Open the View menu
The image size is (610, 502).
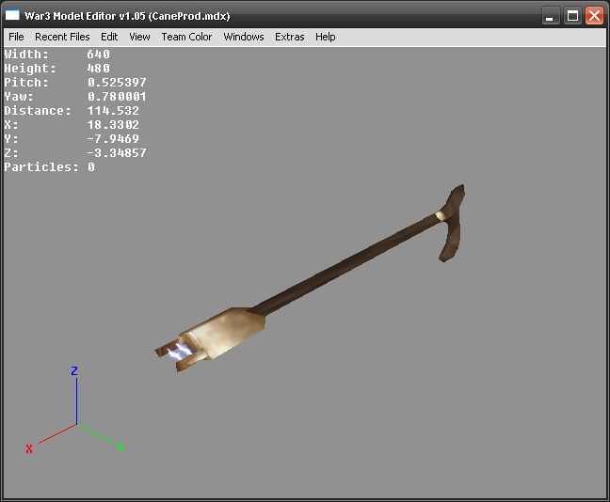139,37
